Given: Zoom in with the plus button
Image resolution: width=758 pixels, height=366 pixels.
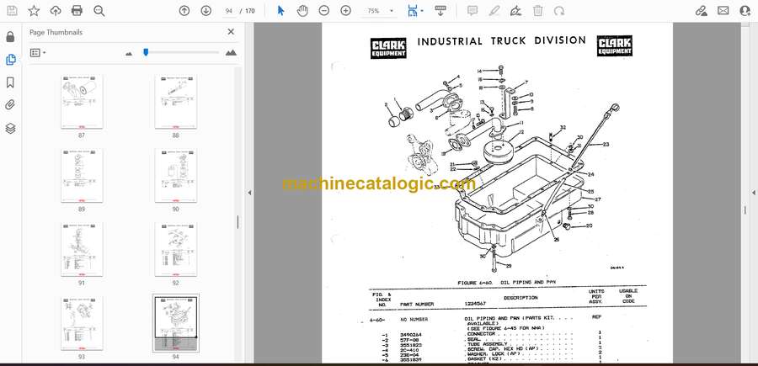Looking at the screenshot, I should click(x=345, y=11).
